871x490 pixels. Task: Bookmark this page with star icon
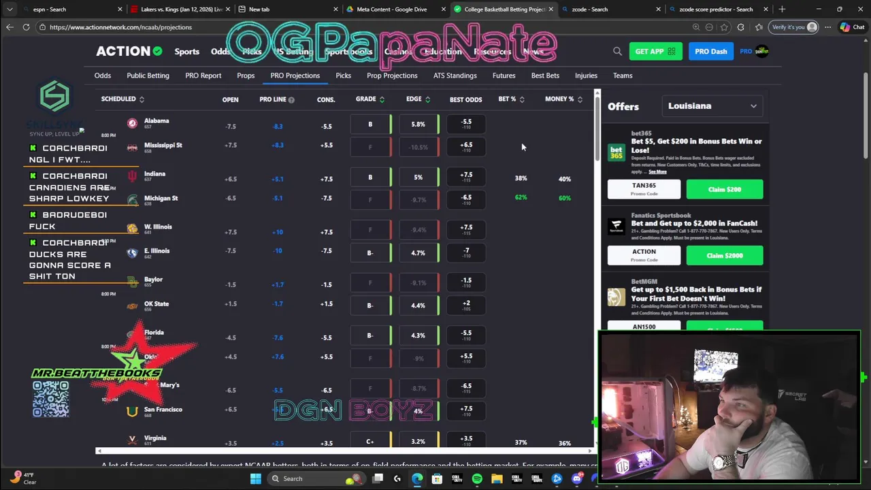pyautogui.click(x=723, y=27)
